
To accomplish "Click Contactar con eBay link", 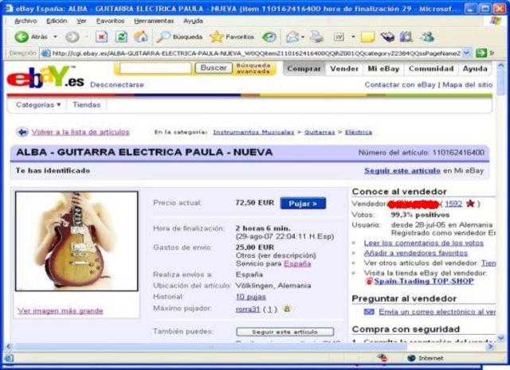I will coord(400,85).
